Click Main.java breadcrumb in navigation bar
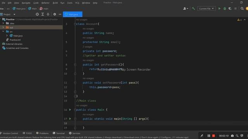 (x=19, y=8)
